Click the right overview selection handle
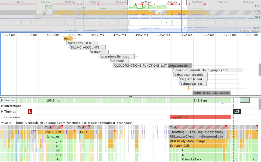The width and height of the screenshot is (261, 162). pyautogui.click(x=187, y=3)
